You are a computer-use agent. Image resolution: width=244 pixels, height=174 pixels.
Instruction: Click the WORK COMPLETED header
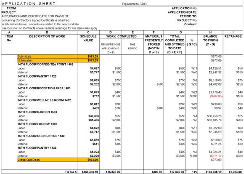[122, 36]
